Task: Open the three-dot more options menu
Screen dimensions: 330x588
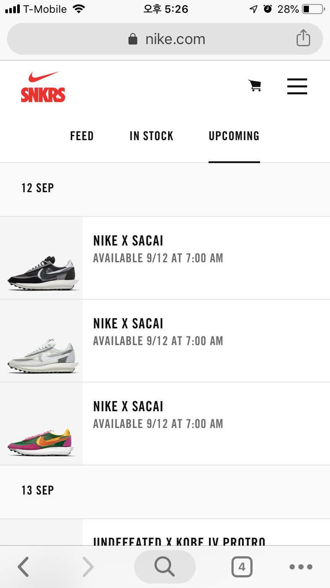Action: click(301, 567)
